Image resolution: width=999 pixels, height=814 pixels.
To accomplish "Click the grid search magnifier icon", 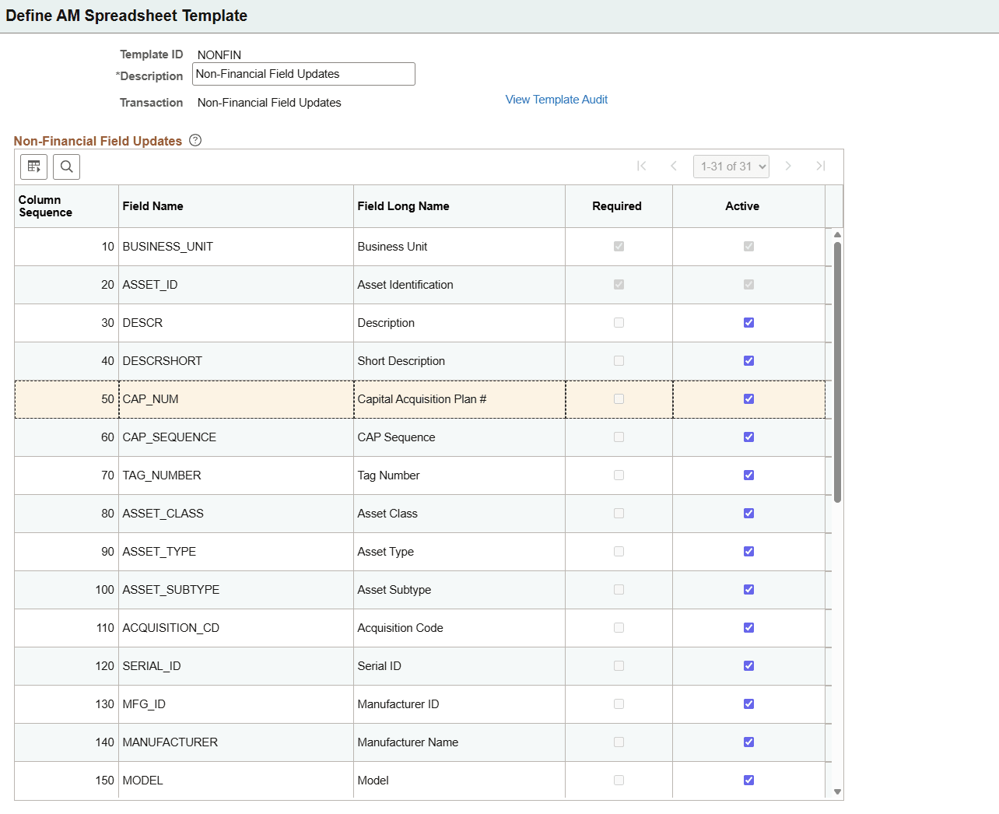I will point(67,167).
